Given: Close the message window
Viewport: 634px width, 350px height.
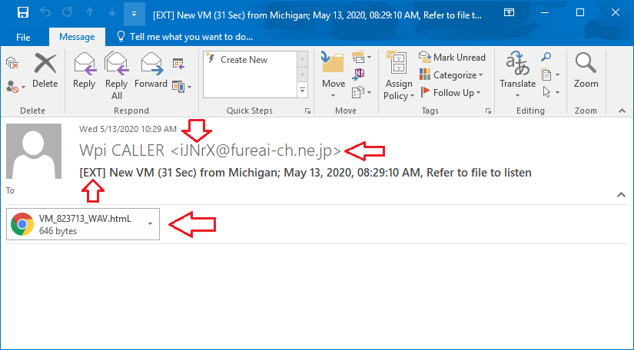Looking at the screenshot, I should point(616,12).
